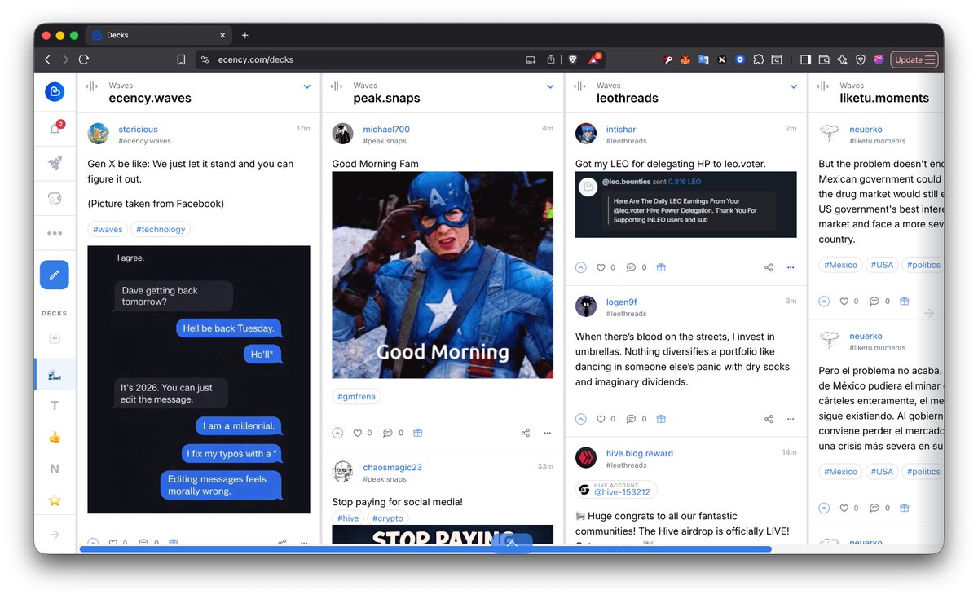Click the browser Update button
Image resolution: width=978 pixels, height=599 pixels.
[x=914, y=59]
